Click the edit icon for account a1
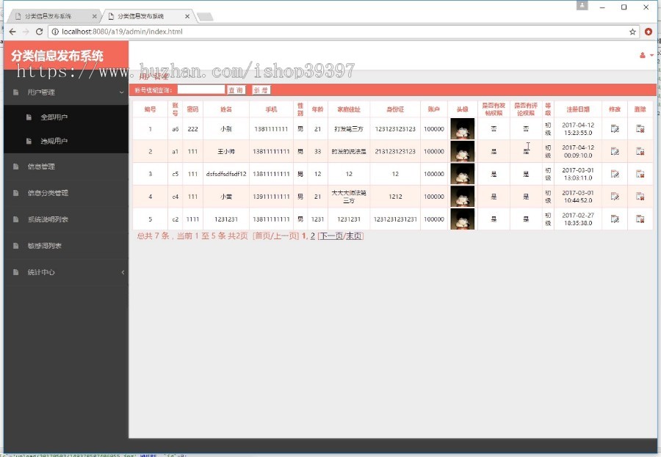Screen dimensions: 661x457 [x=615, y=151]
